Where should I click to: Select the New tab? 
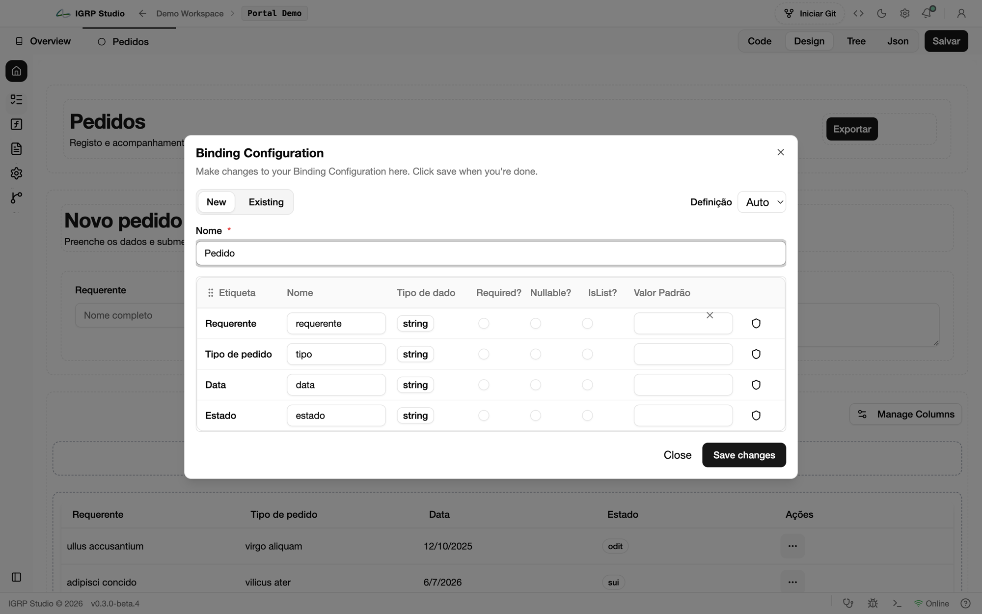[216, 202]
